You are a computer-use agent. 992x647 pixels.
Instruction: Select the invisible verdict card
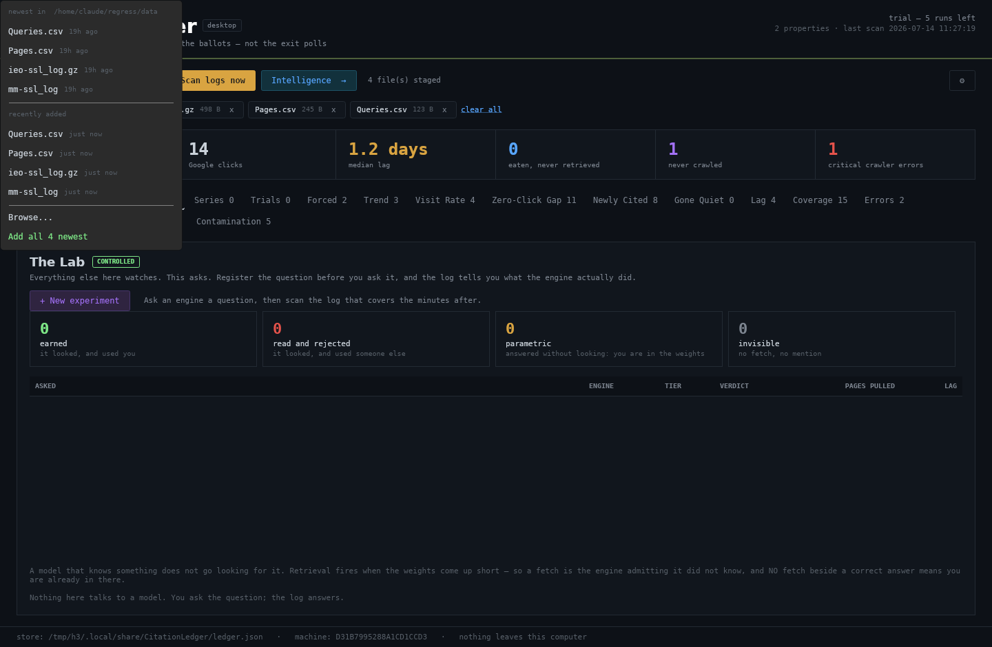click(842, 339)
